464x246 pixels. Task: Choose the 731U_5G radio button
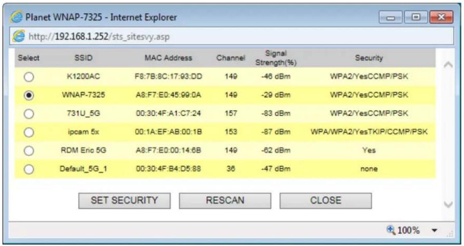click(x=29, y=114)
